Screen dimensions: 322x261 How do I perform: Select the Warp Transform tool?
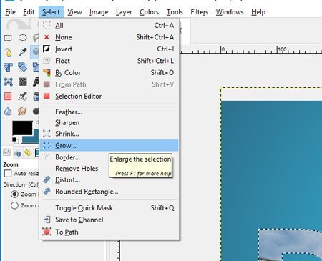click(23, 82)
